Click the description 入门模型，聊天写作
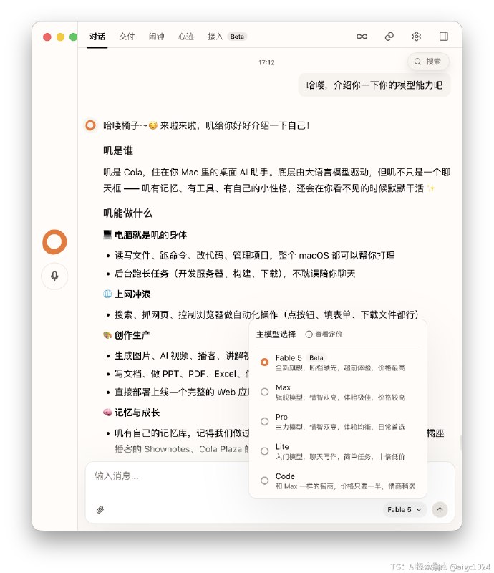Viewport: 494px width, 573px height. [x=340, y=456]
